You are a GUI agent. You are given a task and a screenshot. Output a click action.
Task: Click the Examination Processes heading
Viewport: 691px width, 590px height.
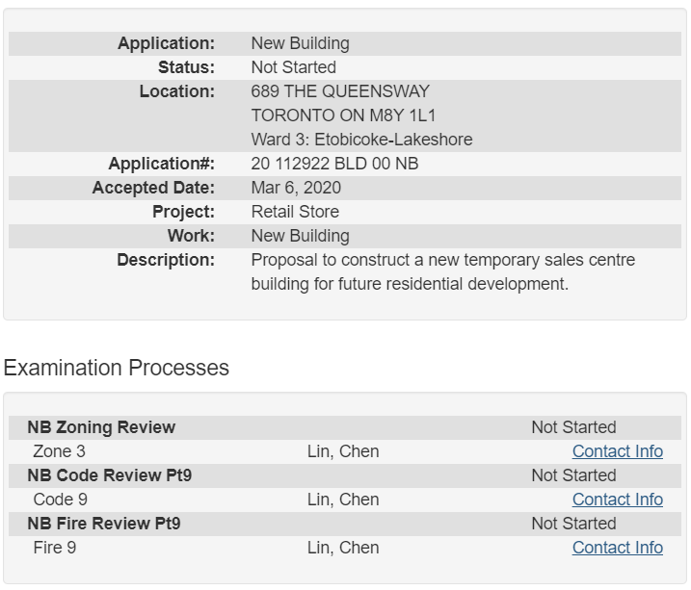click(117, 368)
